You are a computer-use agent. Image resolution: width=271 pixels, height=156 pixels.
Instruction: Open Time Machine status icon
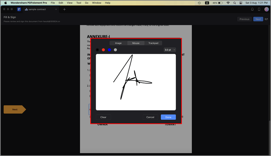(x=199, y=3)
